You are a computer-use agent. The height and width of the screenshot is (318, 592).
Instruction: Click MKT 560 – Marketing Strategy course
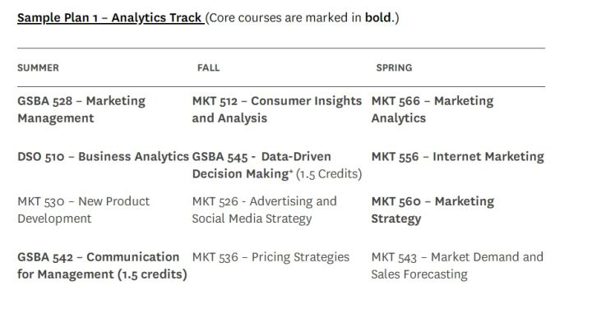click(x=432, y=210)
